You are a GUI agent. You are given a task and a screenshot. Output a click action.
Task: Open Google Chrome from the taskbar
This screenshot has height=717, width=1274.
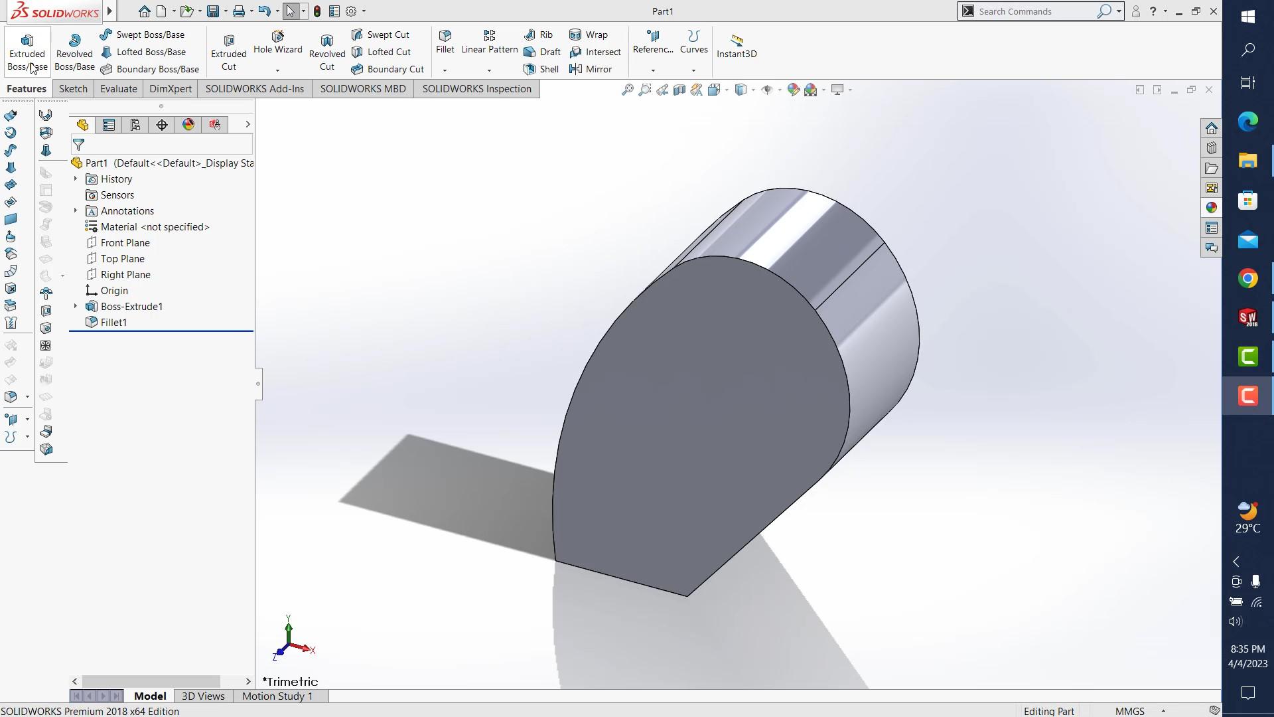pos(1248,278)
